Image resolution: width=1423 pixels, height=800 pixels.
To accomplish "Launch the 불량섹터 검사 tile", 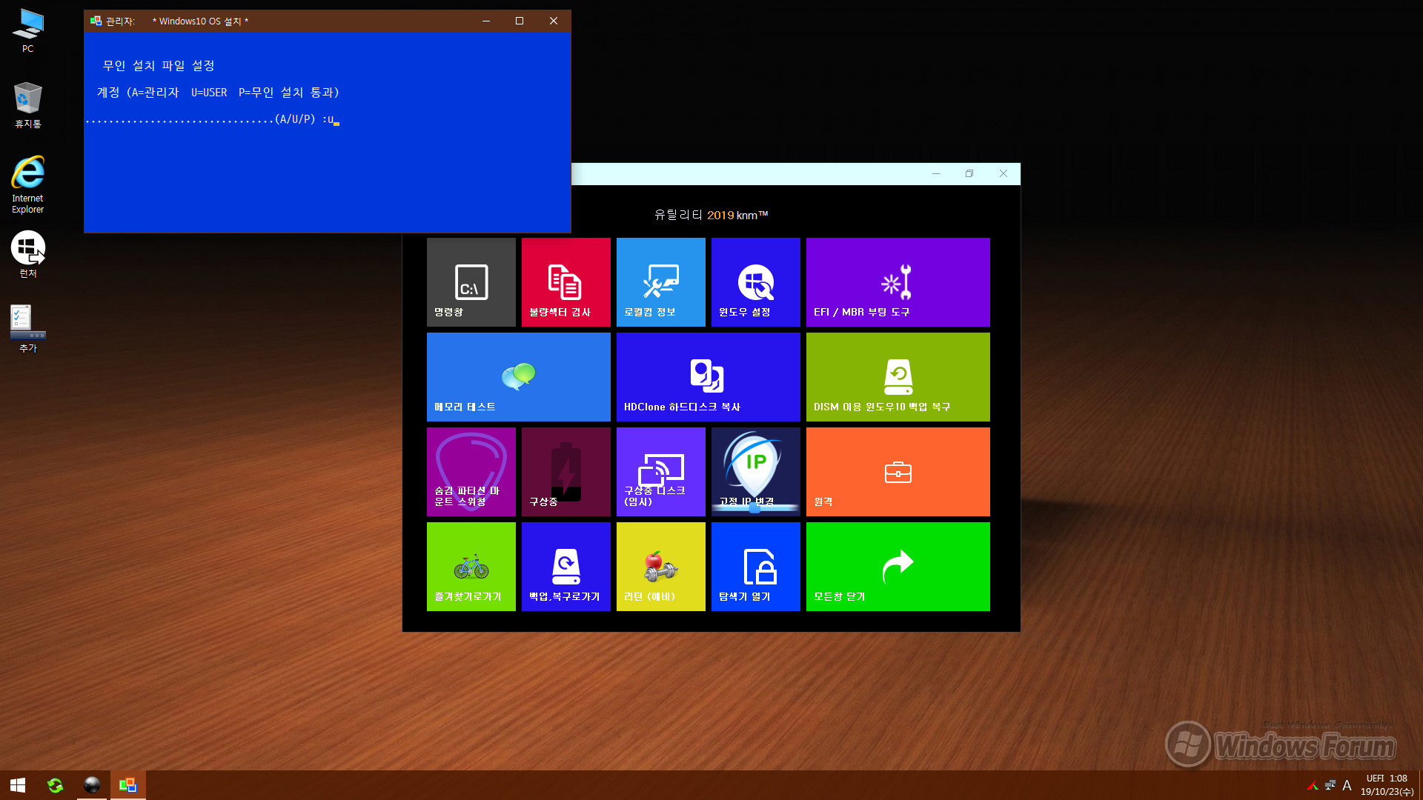I will coord(566,282).
